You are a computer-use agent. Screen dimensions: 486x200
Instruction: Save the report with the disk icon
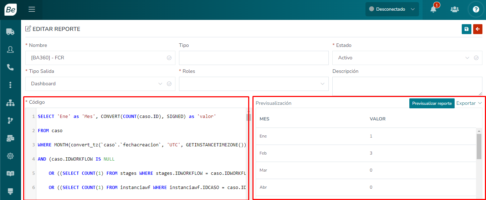coord(466,29)
